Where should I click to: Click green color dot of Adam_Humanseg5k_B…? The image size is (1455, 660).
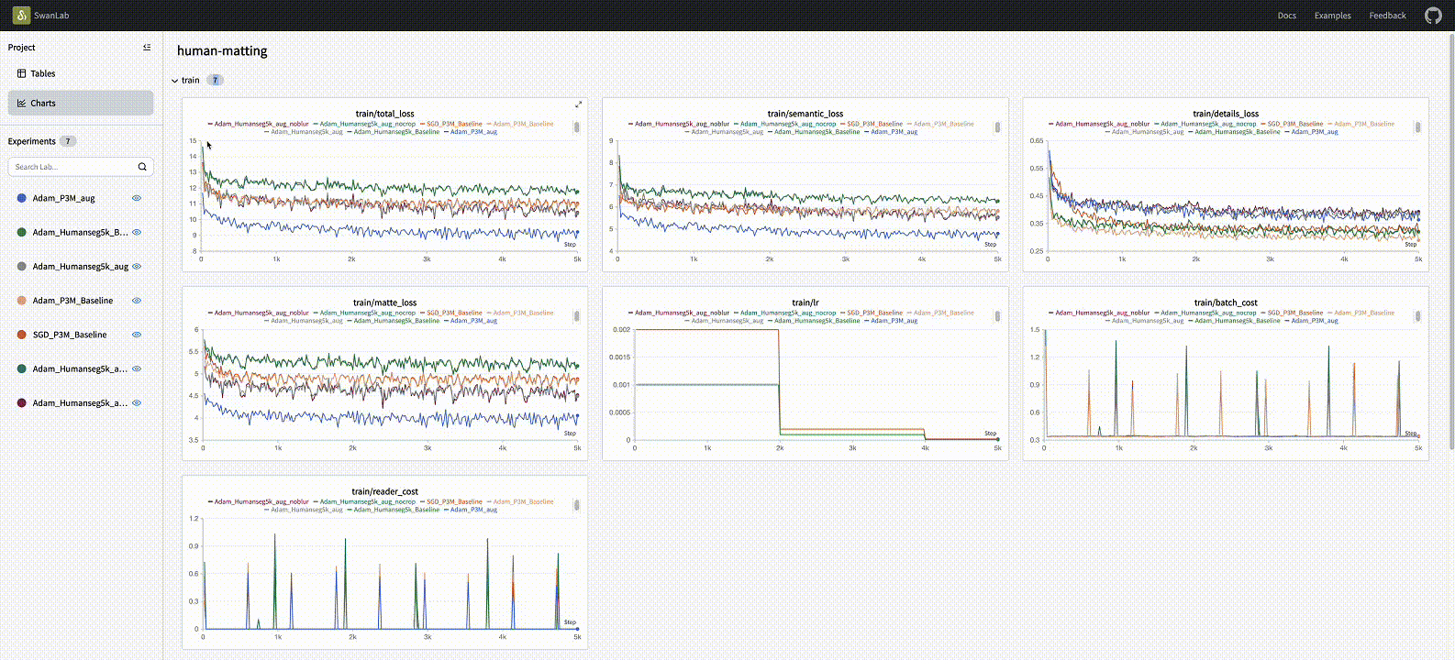coord(22,232)
